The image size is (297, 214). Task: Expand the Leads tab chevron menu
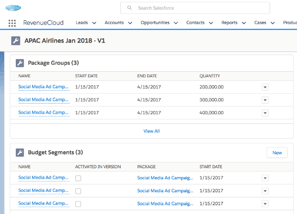(94, 23)
